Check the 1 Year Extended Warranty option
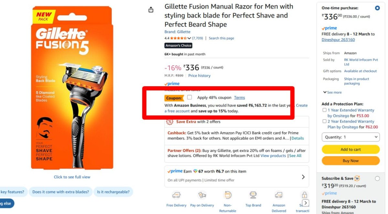This screenshot has width=388, height=214. [324, 110]
